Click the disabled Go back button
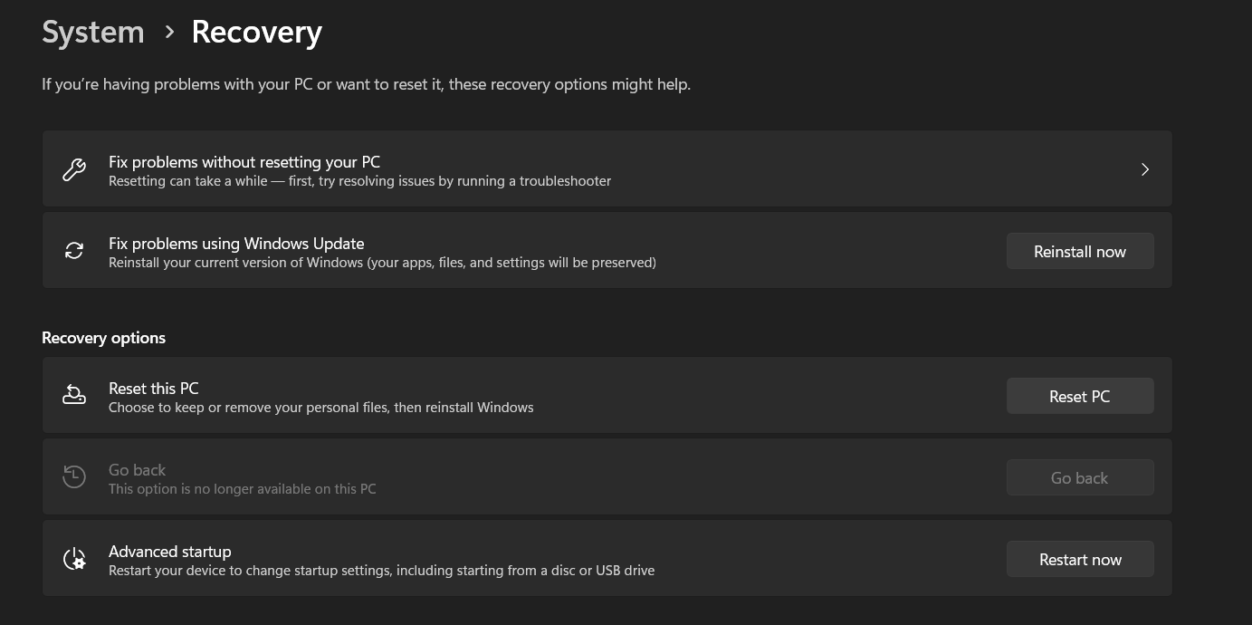1252x625 pixels. point(1080,477)
